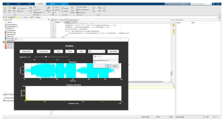Select AudioLabApp.m in Current Folder
The image size is (224, 130).
[12, 25]
